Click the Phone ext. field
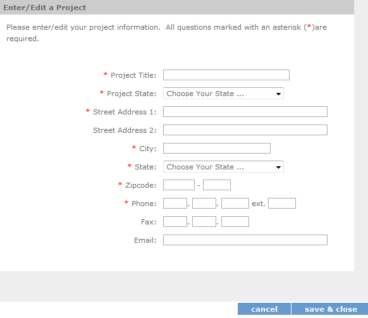 pos(282,203)
